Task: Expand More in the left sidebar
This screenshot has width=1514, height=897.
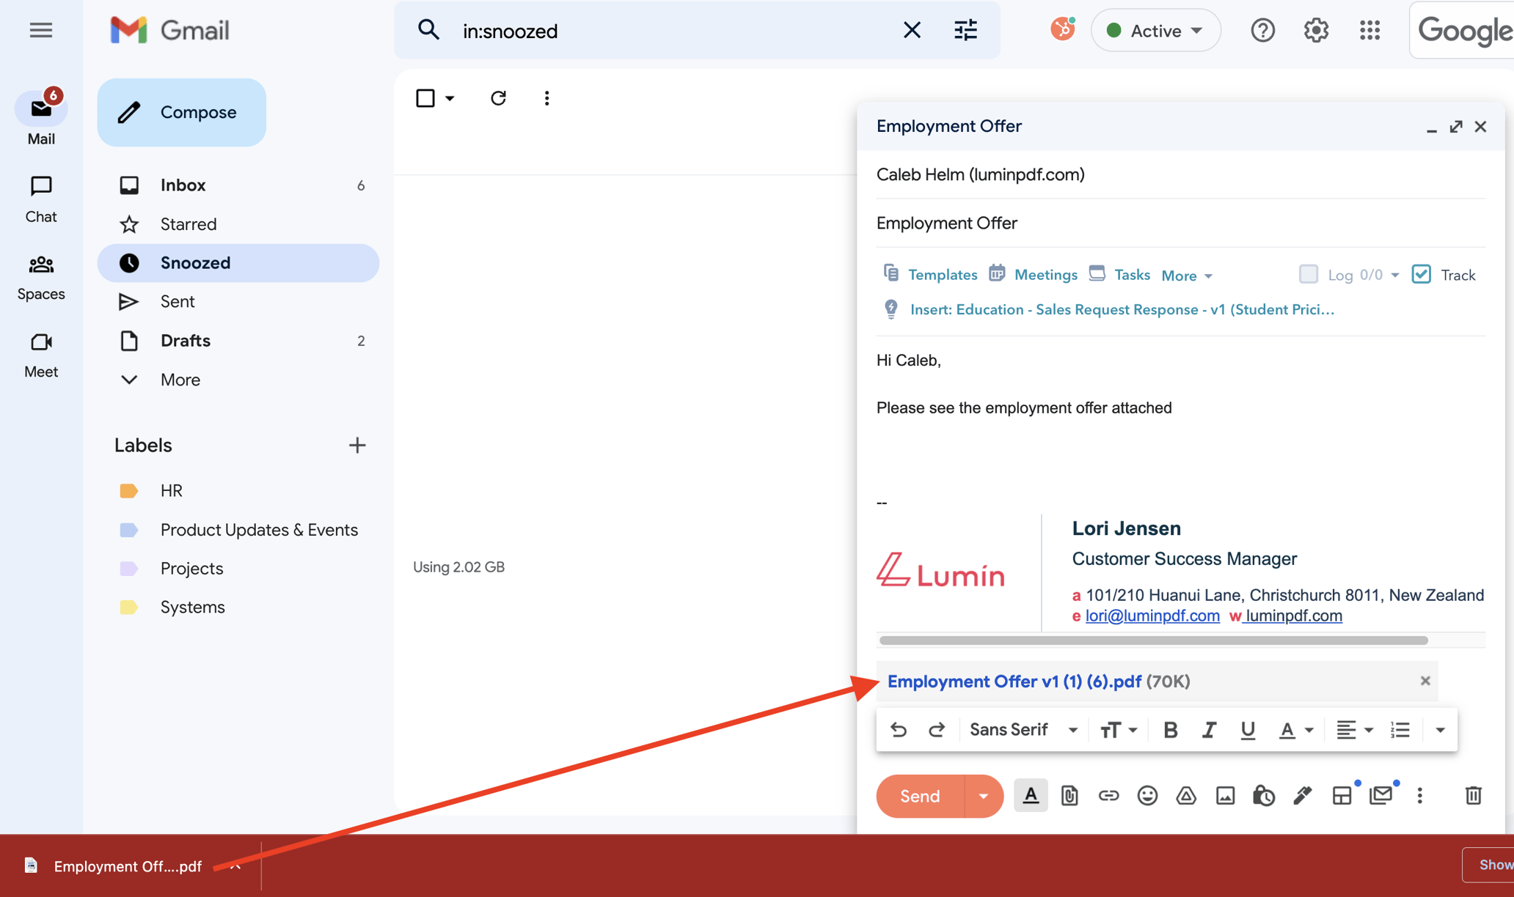Action: (180, 380)
